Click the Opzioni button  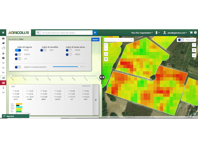pos(95,39)
